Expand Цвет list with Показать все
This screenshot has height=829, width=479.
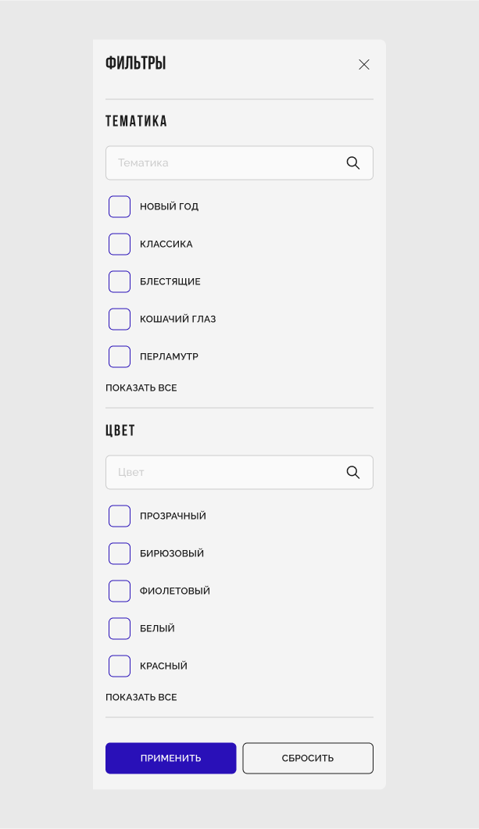(141, 698)
